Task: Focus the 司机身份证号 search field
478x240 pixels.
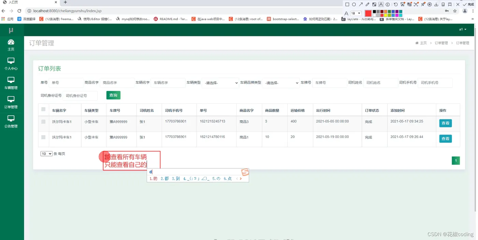Action: pyautogui.click(x=80, y=96)
